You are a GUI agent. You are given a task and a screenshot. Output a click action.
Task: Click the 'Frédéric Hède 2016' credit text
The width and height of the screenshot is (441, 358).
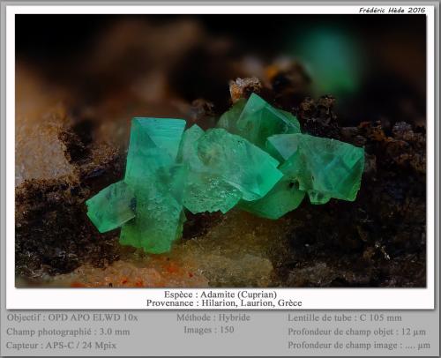click(392, 11)
